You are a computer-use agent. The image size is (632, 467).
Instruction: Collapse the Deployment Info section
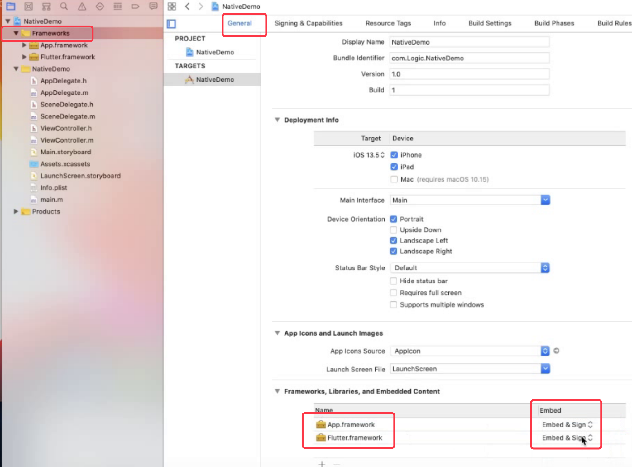point(277,120)
